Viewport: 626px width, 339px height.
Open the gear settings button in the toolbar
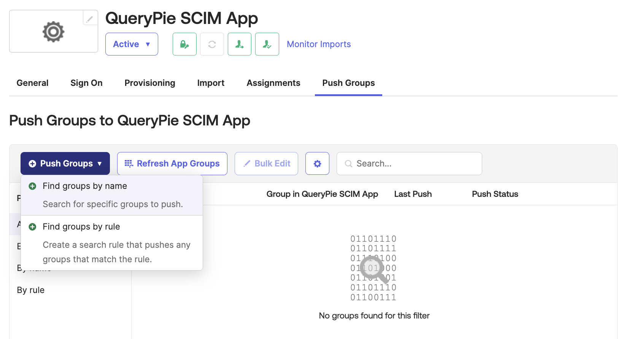317,163
